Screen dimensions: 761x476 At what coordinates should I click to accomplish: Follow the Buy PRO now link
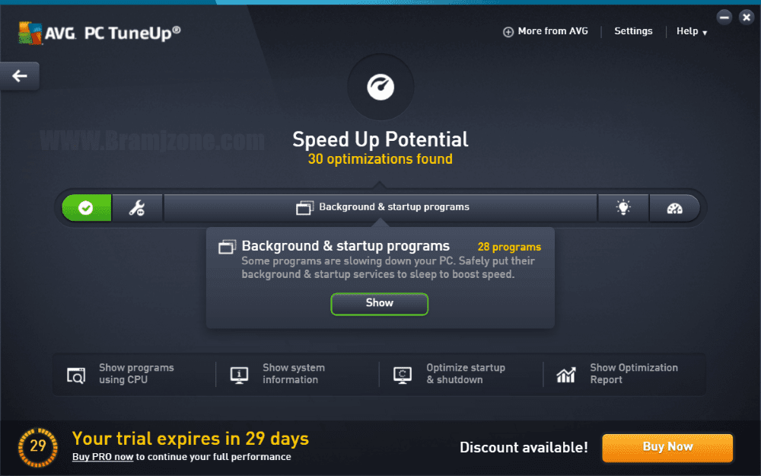(x=103, y=457)
